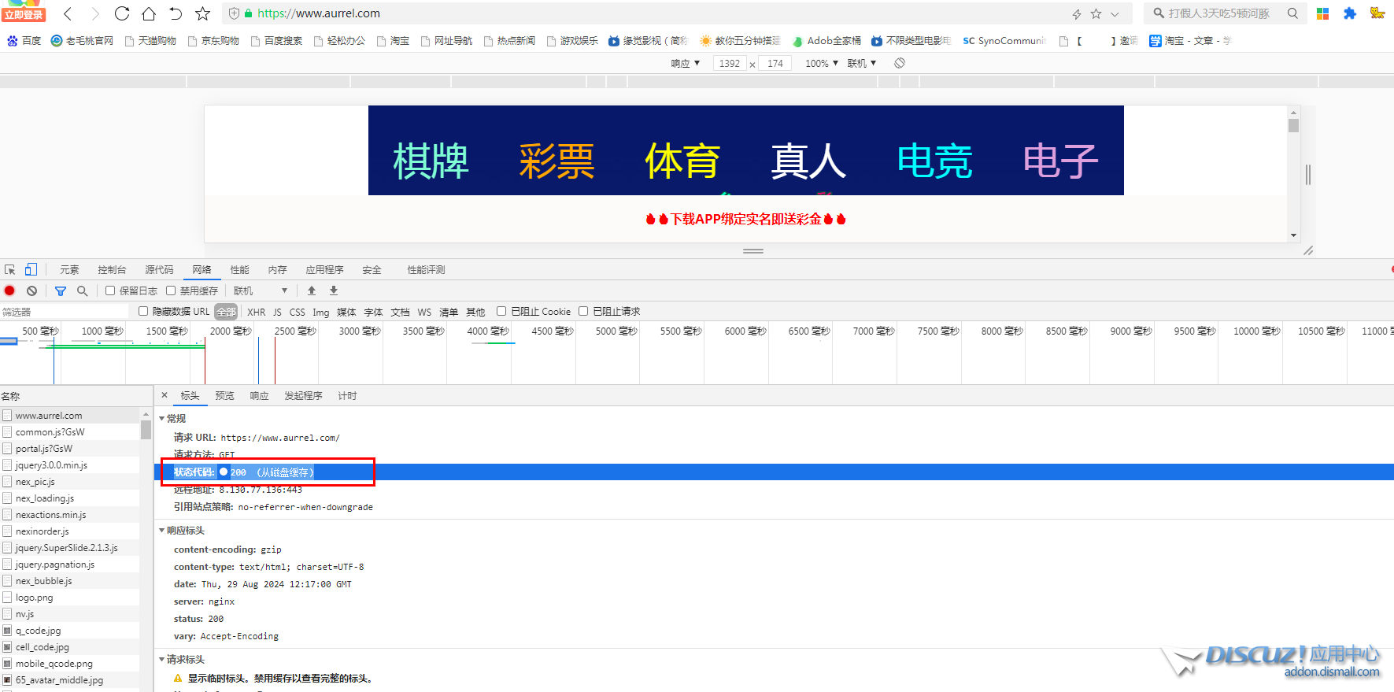The width and height of the screenshot is (1394, 692).
Task: Check the 隐藏数据 URL checkbox
Action: [143, 311]
